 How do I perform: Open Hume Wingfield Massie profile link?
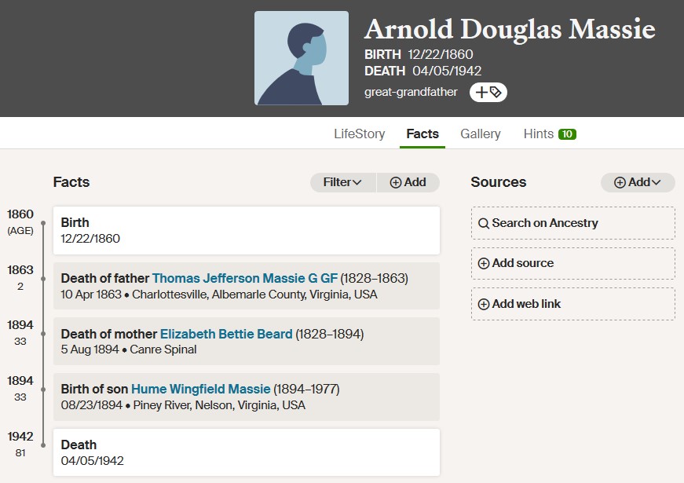click(x=201, y=390)
